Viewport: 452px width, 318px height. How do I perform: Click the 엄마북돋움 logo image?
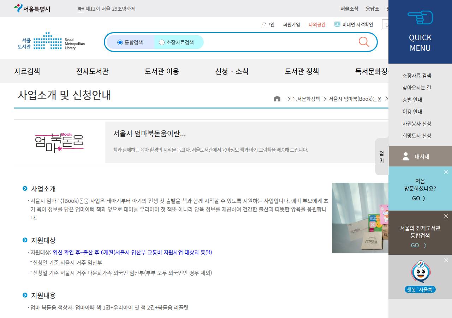click(59, 142)
